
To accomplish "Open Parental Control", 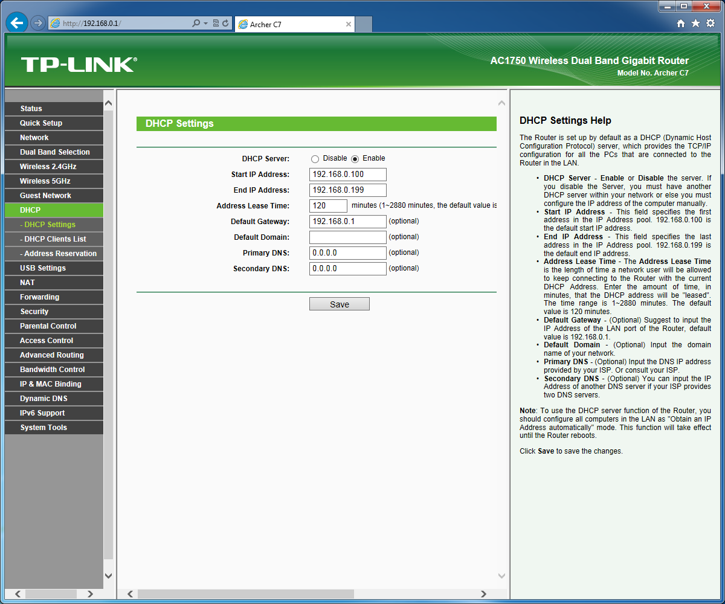I will [54, 326].
